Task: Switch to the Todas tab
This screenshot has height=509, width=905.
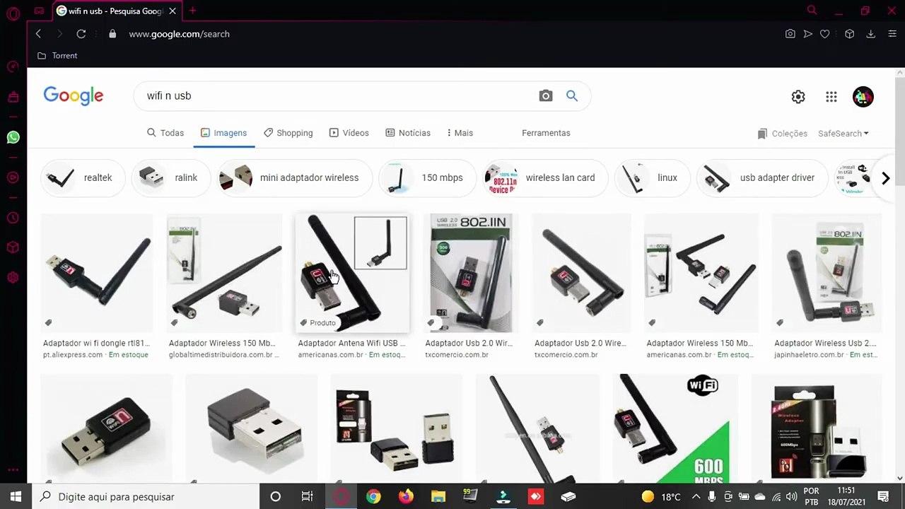Action: coord(165,133)
